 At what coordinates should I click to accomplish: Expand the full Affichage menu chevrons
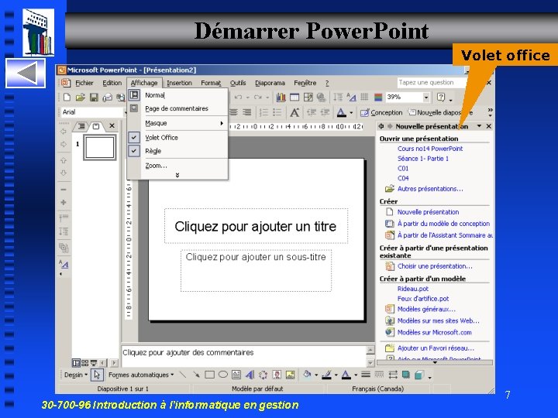coord(177,175)
